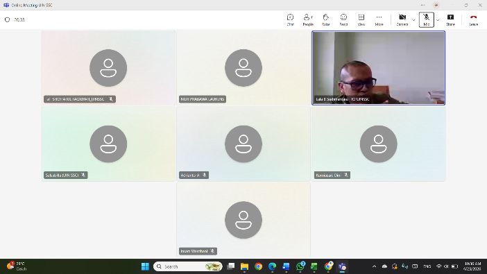487x274 pixels.
Task: Click the Kurniasari Dini name label
Action: click(332, 175)
